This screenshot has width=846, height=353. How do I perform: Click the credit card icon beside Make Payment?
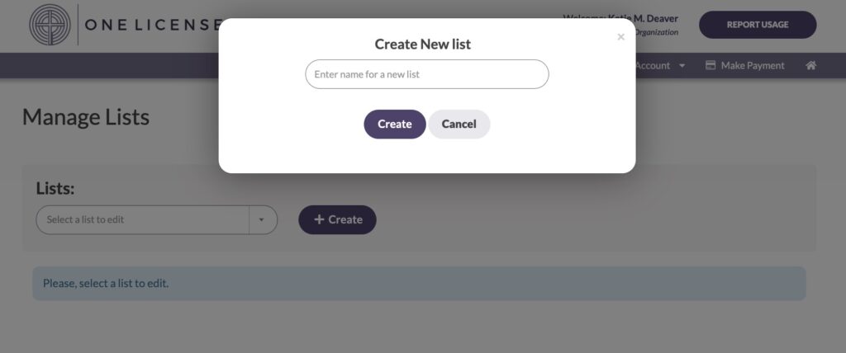711,65
